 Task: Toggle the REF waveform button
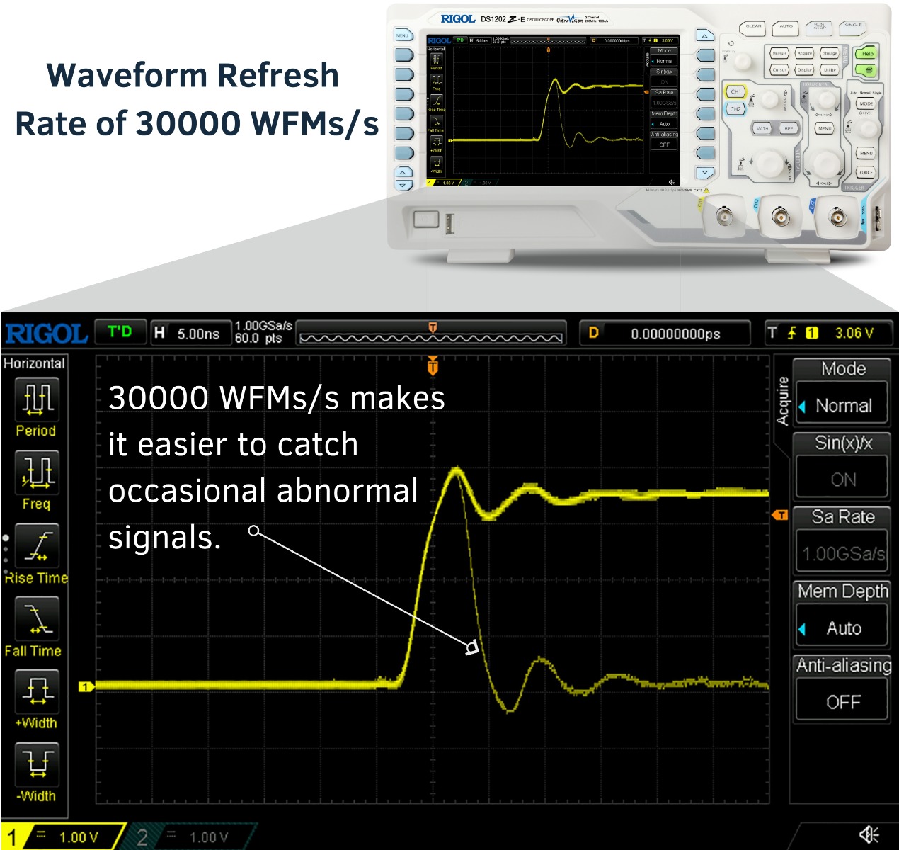point(789,128)
